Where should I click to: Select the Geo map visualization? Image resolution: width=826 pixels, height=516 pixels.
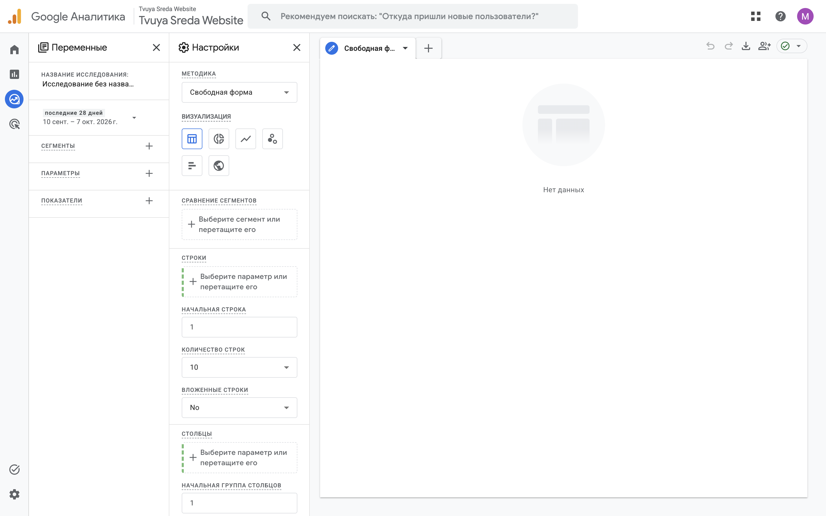(x=219, y=166)
